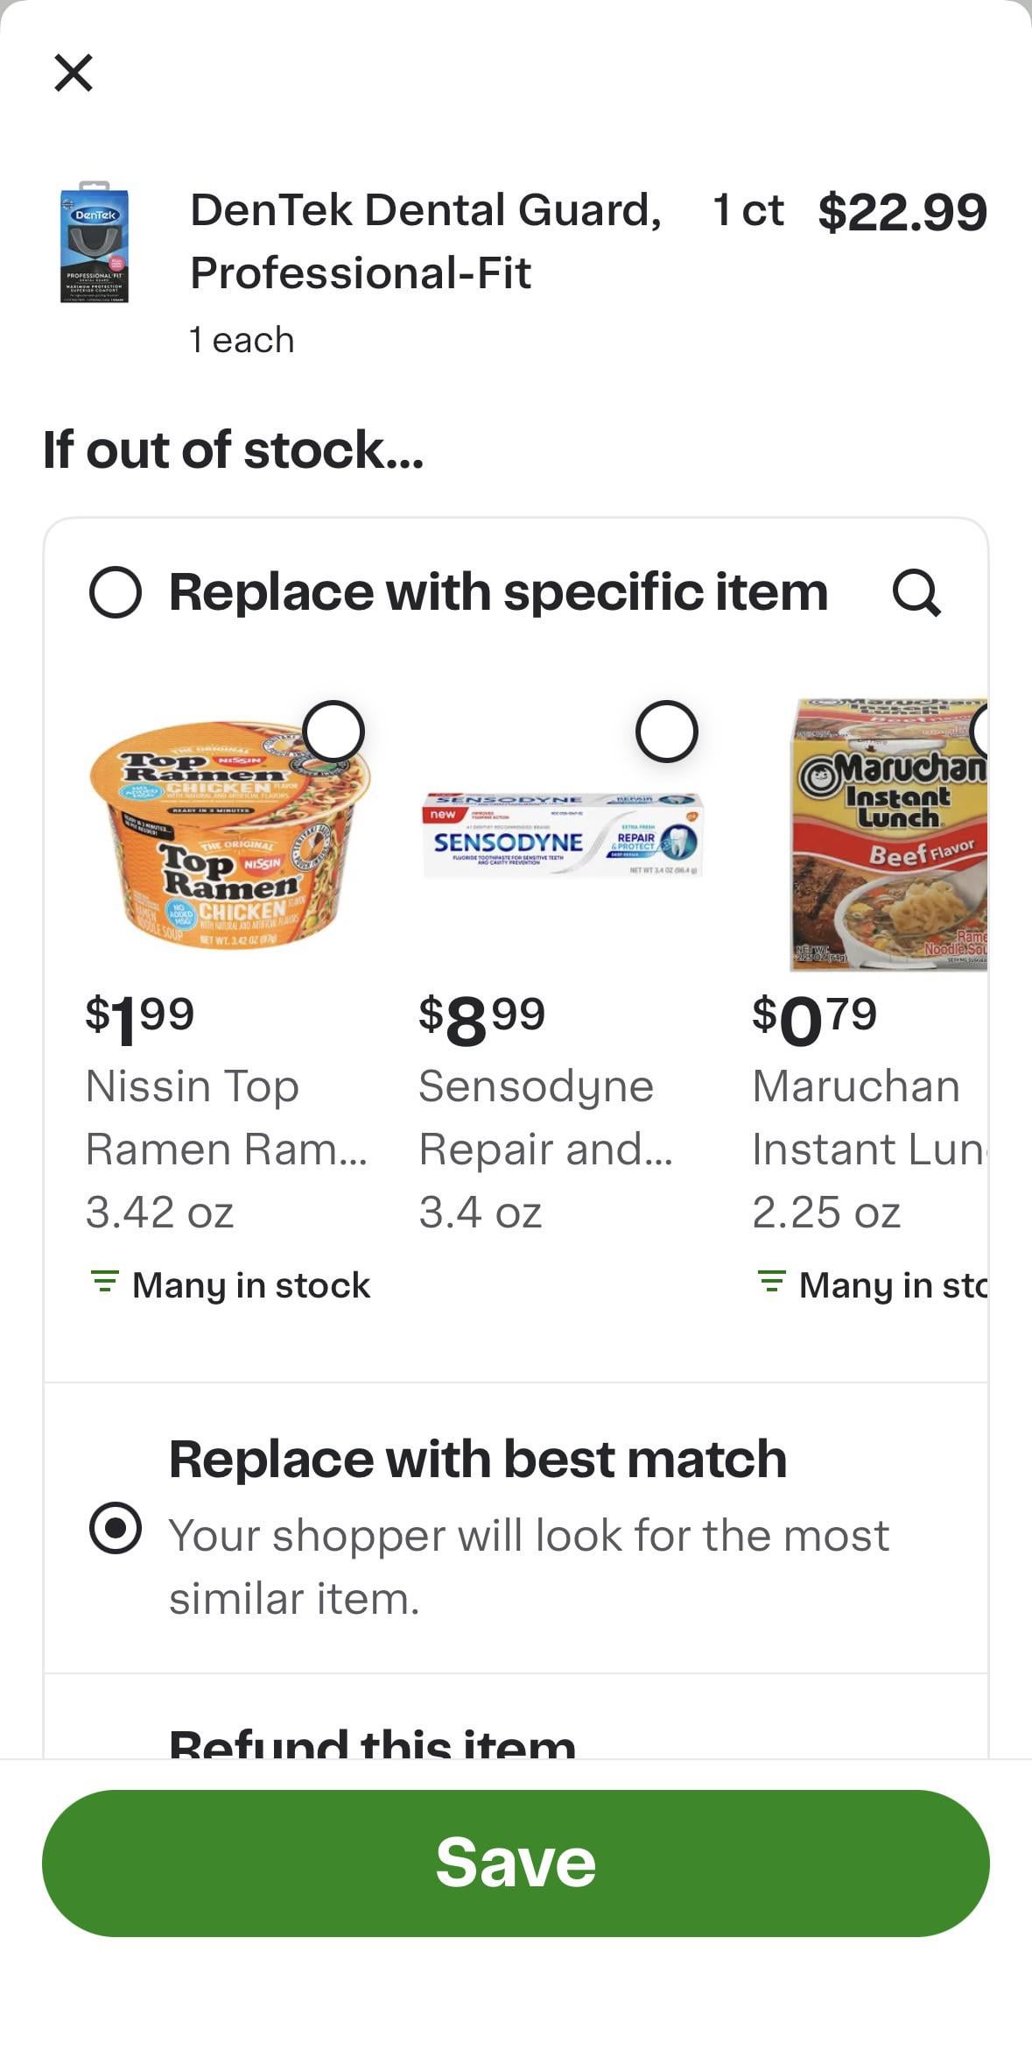Viewport: 1032px width, 2058px height.
Task: Tap the 'Refund this item' option
Action: pos(372,1743)
